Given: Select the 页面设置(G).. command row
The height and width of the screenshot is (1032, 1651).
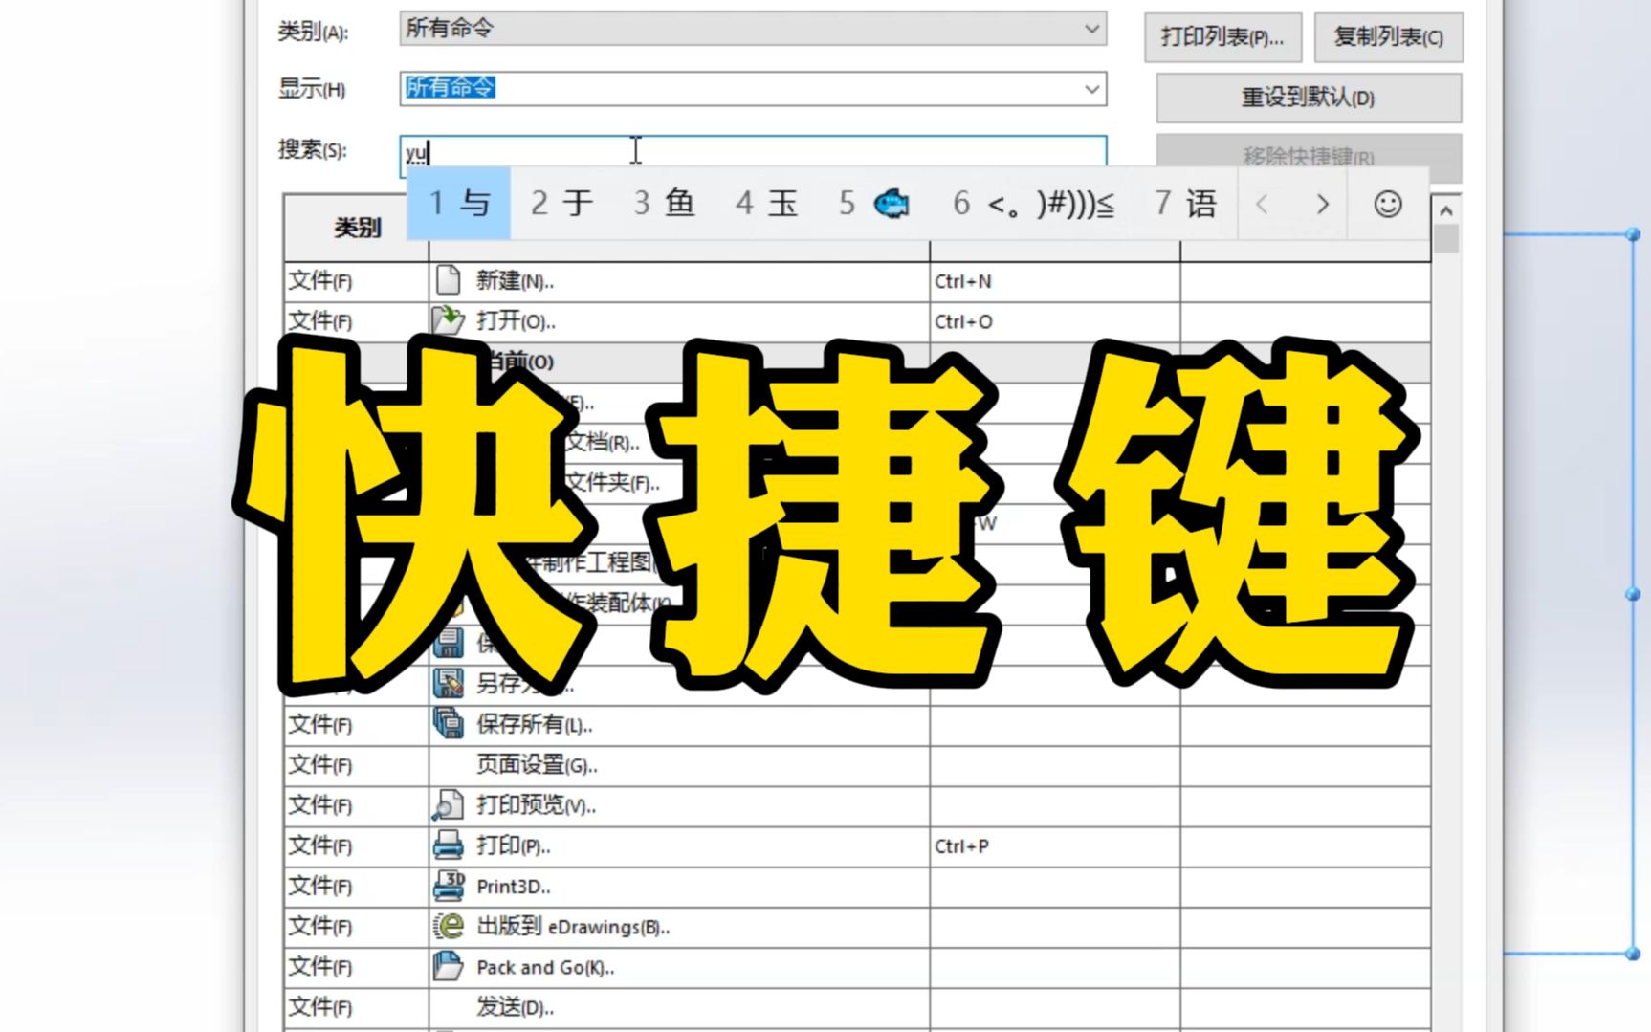Looking at the screenshot, I should (x=857, y=765).
